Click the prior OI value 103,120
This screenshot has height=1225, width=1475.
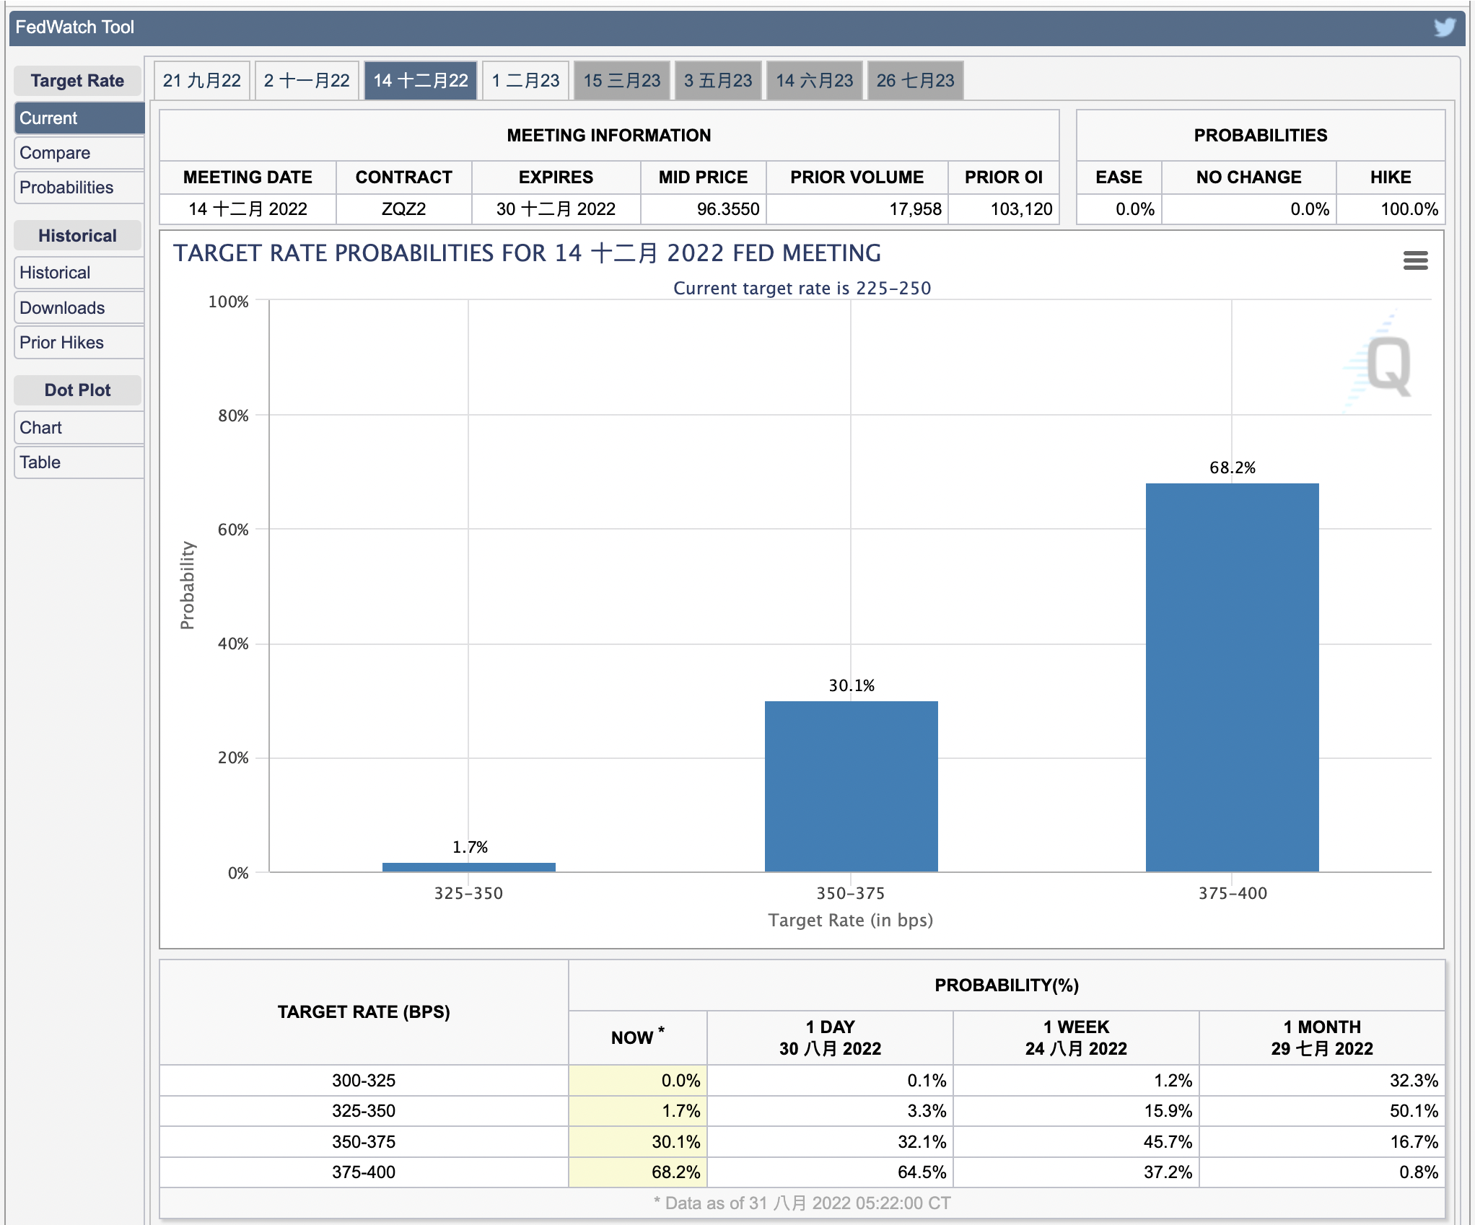[x=1004, y=209]
